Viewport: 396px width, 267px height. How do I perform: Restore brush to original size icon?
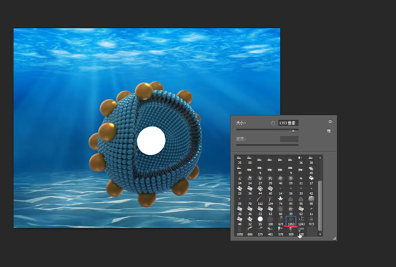pyautogui.click(x=273, y=123)
